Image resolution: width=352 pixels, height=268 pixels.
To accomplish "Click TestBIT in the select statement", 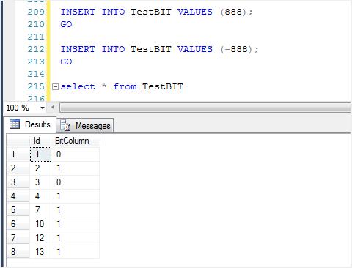I will click(163, 86).
